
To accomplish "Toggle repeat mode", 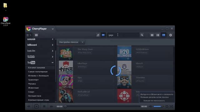I will 167,106.
